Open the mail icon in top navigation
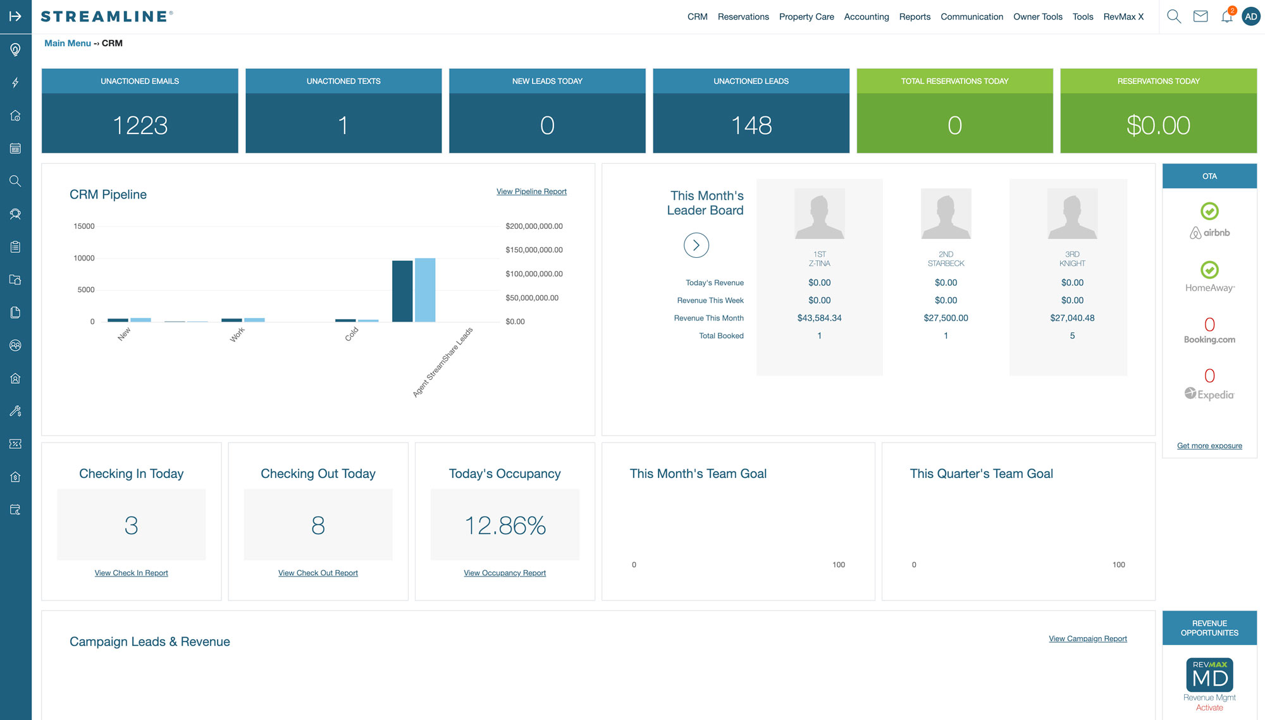Viewport: 1265px width, 720px height. [1200, 16]
